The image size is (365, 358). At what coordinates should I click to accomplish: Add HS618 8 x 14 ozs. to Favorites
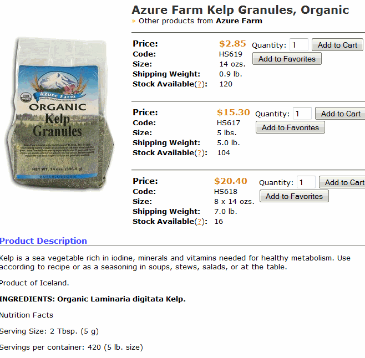pos(294,197)
